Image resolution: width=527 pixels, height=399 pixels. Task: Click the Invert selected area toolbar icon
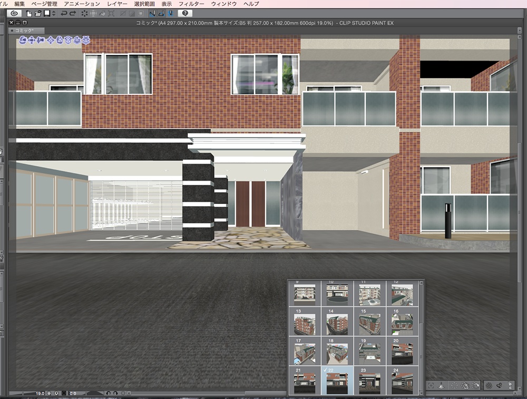click(132, 14)
